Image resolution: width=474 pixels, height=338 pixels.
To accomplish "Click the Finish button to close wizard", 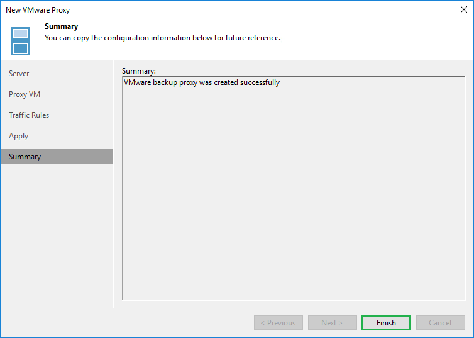I will coord(386,323).
